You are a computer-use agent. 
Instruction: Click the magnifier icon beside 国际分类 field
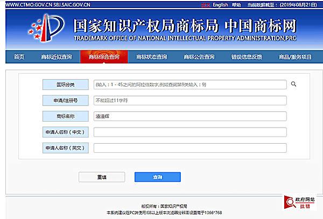point(293,84)
